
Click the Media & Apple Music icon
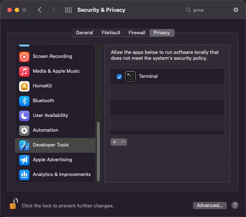click(x=24, y=71)
